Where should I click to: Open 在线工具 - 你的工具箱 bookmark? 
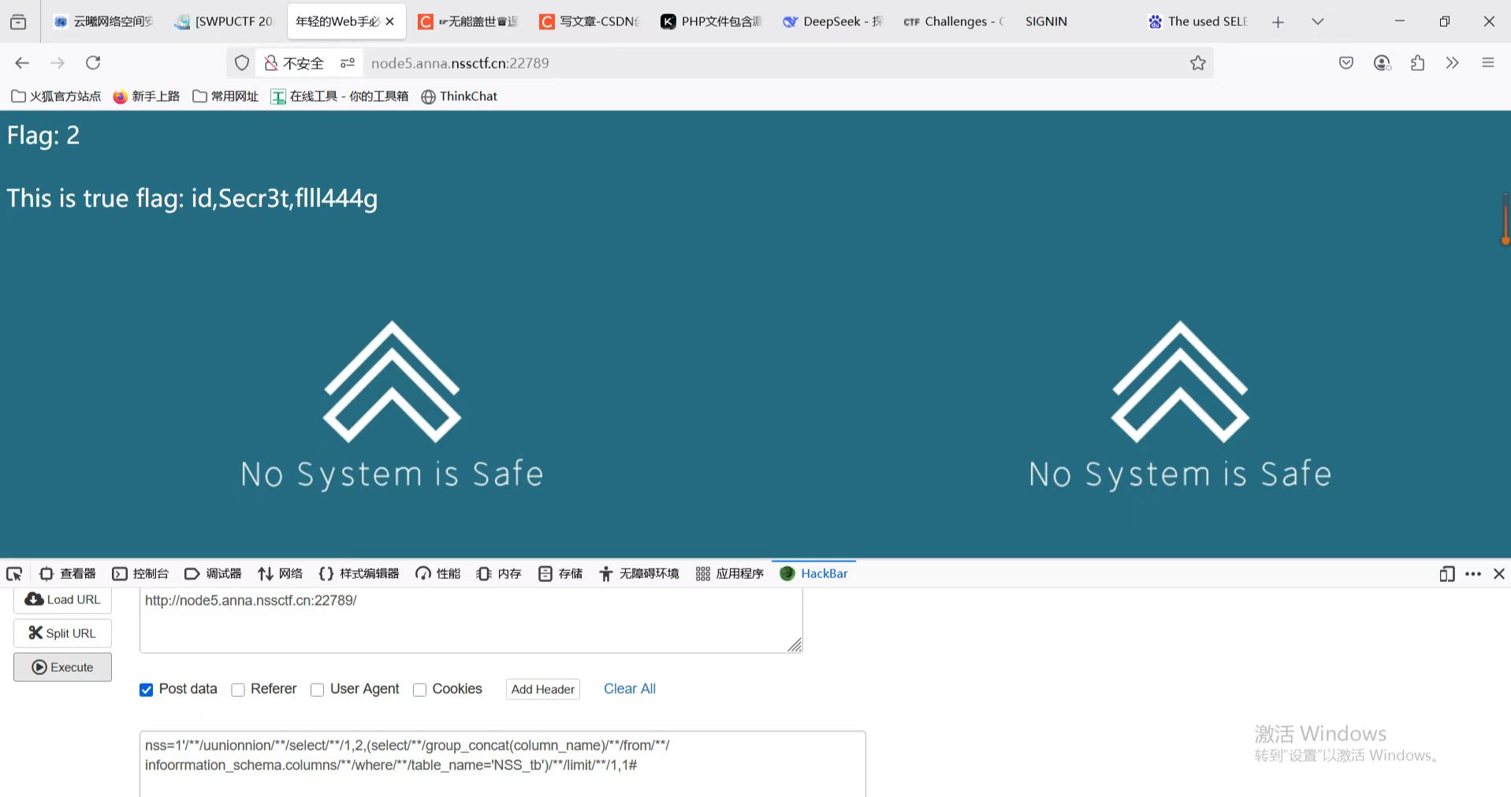click(340, 96)
